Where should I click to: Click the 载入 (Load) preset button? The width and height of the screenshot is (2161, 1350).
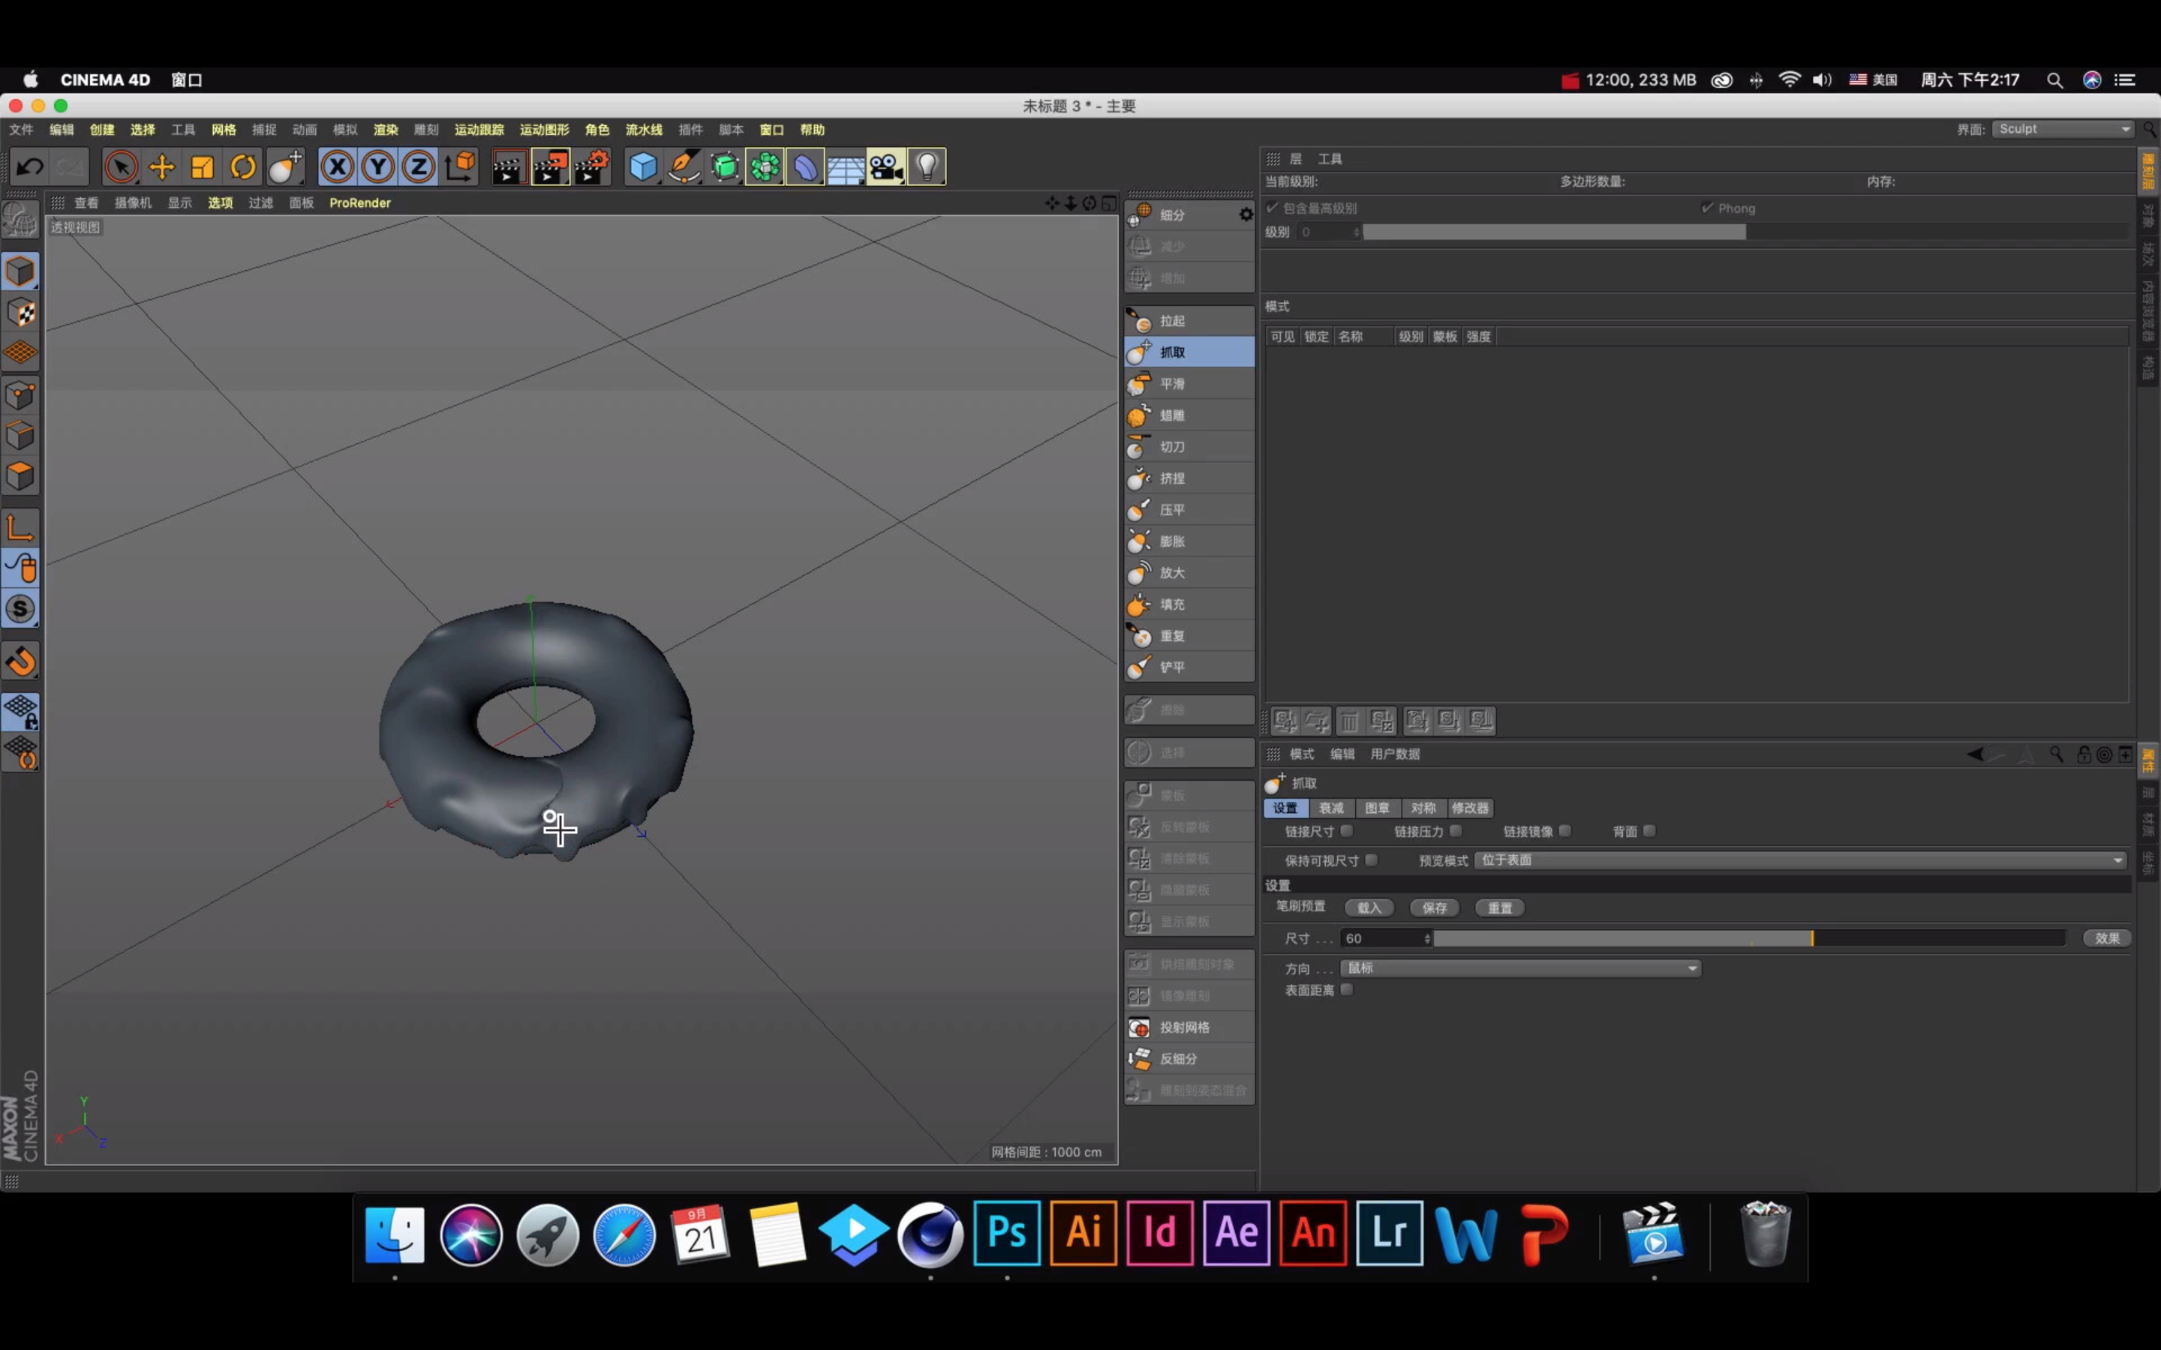(1369, 908)
